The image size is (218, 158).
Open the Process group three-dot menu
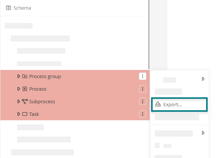point(143,76)
